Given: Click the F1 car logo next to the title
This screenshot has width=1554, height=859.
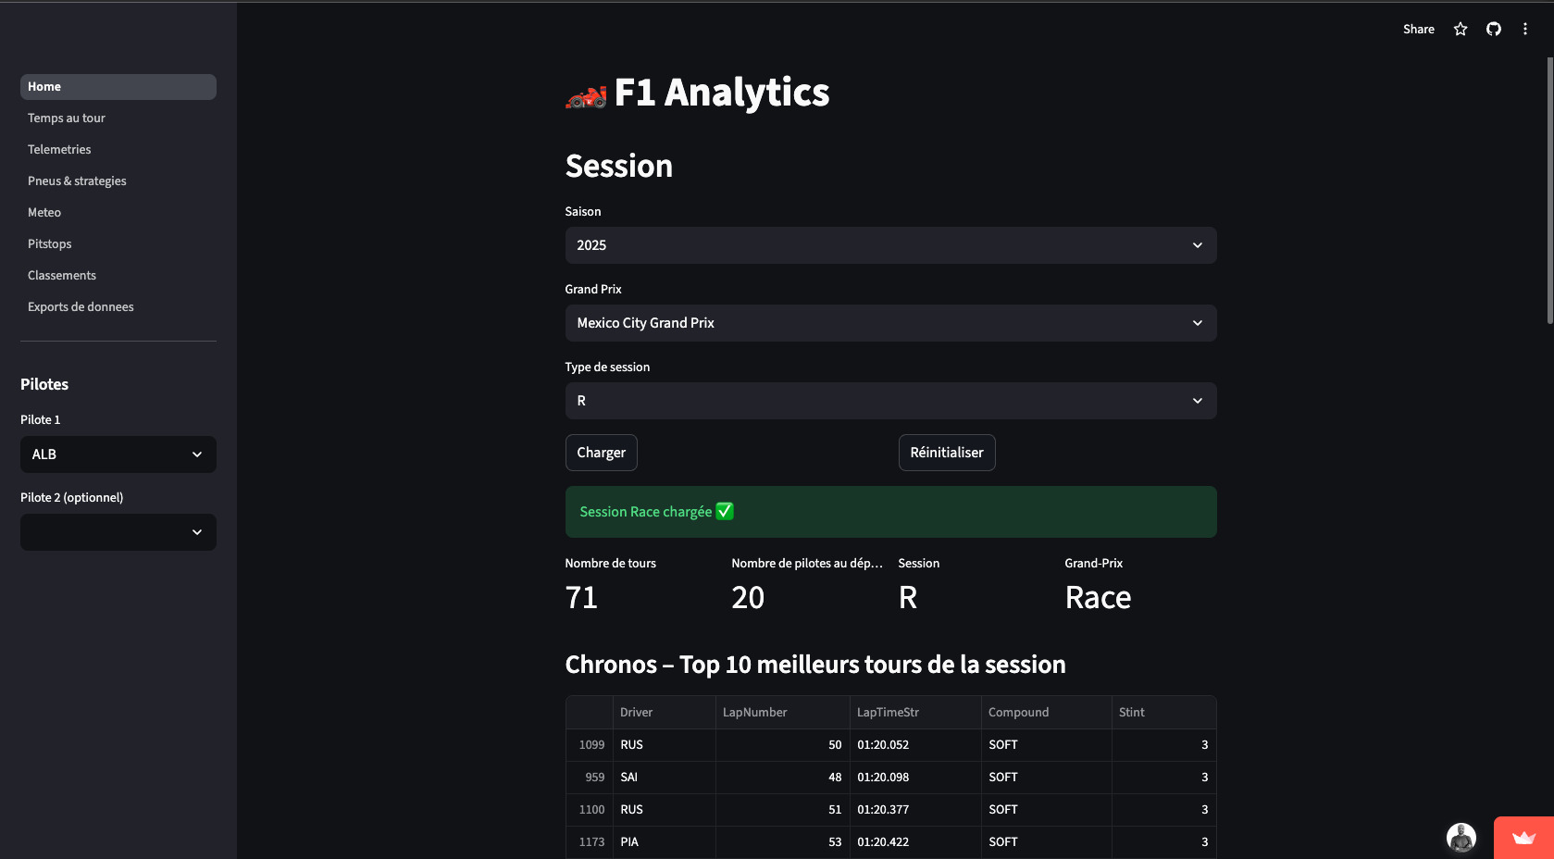Looking at the screenshot, I should (583, 93).
